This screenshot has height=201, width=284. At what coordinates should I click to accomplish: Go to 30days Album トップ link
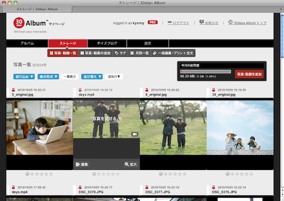[247, 23]
